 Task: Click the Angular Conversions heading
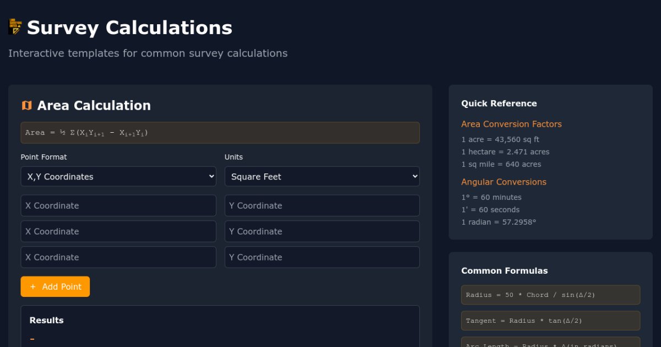[503, 182]
